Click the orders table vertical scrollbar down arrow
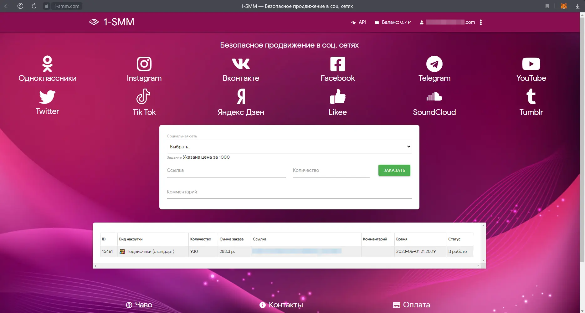The image size is (585, 313). (484, 260)
